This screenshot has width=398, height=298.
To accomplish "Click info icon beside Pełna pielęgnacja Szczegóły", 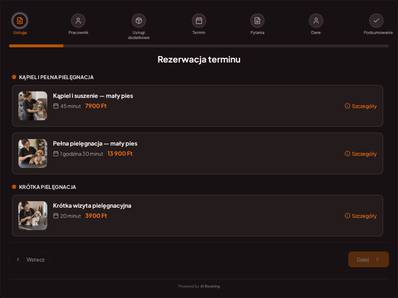I will pos(347,153).
